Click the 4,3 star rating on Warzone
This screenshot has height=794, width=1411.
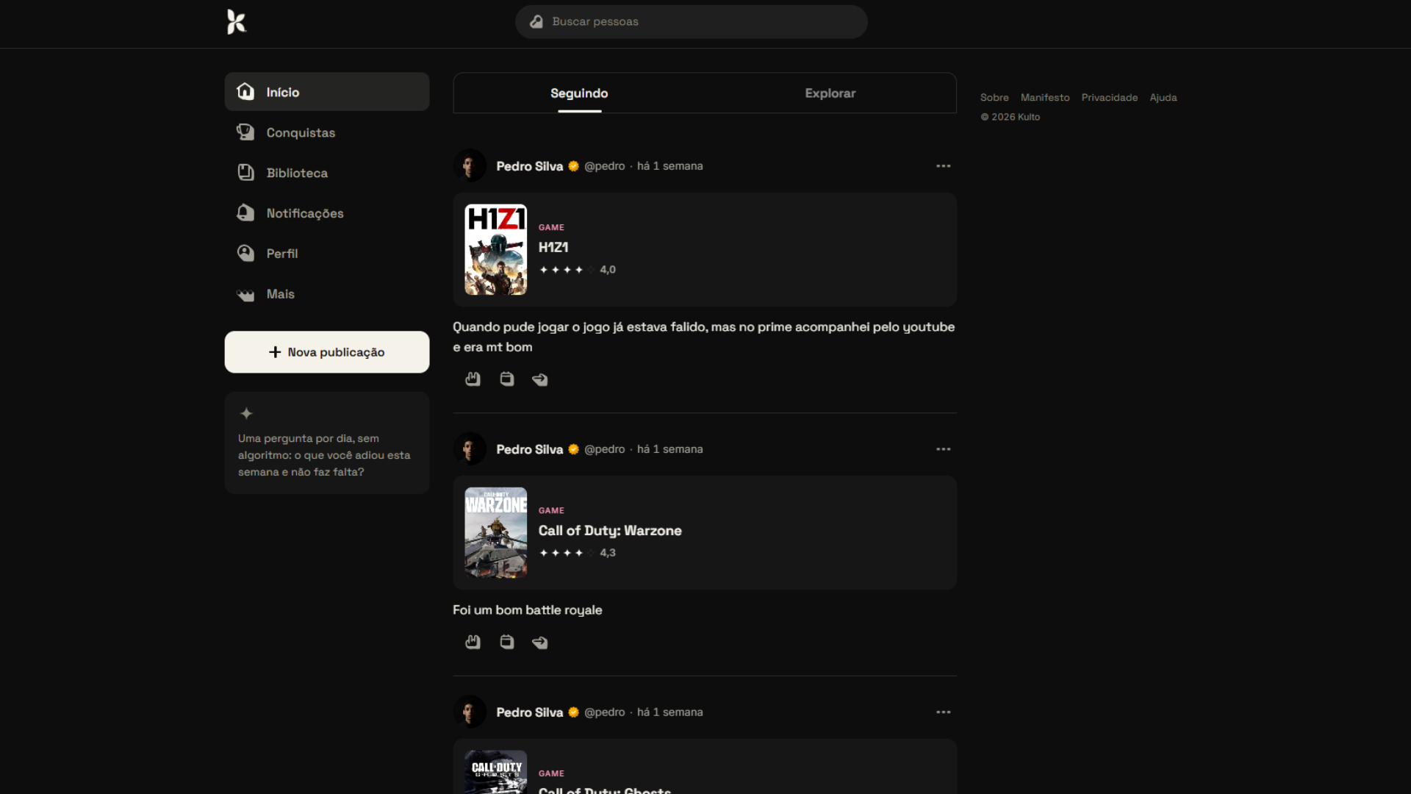[x=577, y=553]
